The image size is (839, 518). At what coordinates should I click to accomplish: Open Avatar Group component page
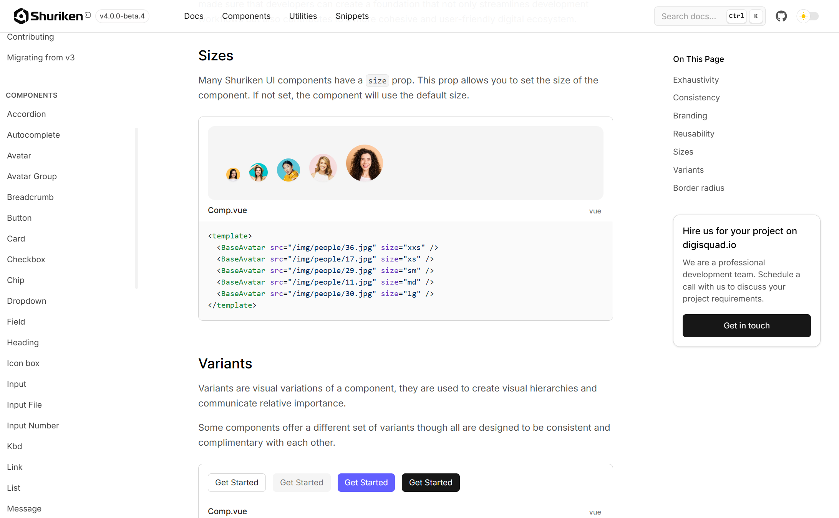tap(32, 177)
